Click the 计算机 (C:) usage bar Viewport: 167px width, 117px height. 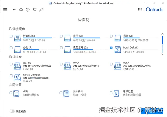click(x=40, y=38)
